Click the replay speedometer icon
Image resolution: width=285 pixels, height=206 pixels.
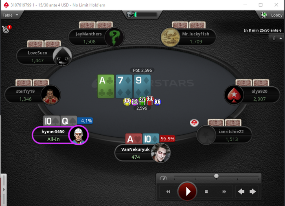tap(163, 178)
